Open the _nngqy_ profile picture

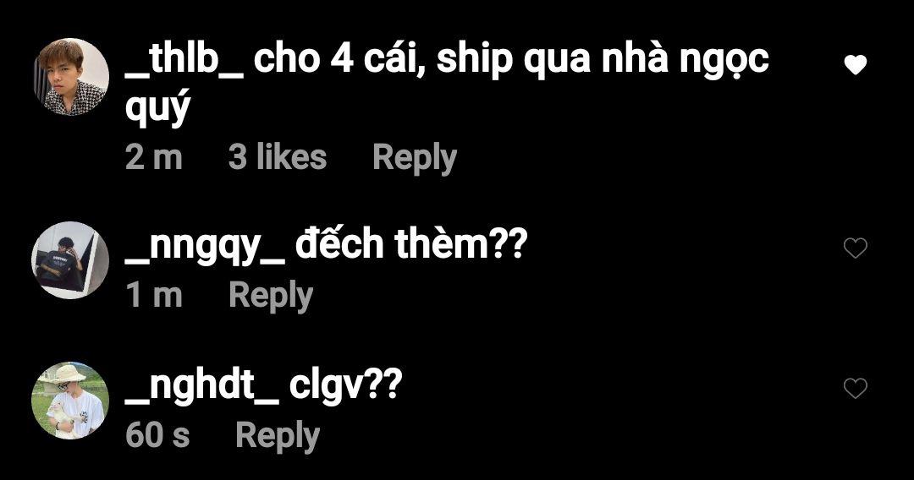[70, 260]
